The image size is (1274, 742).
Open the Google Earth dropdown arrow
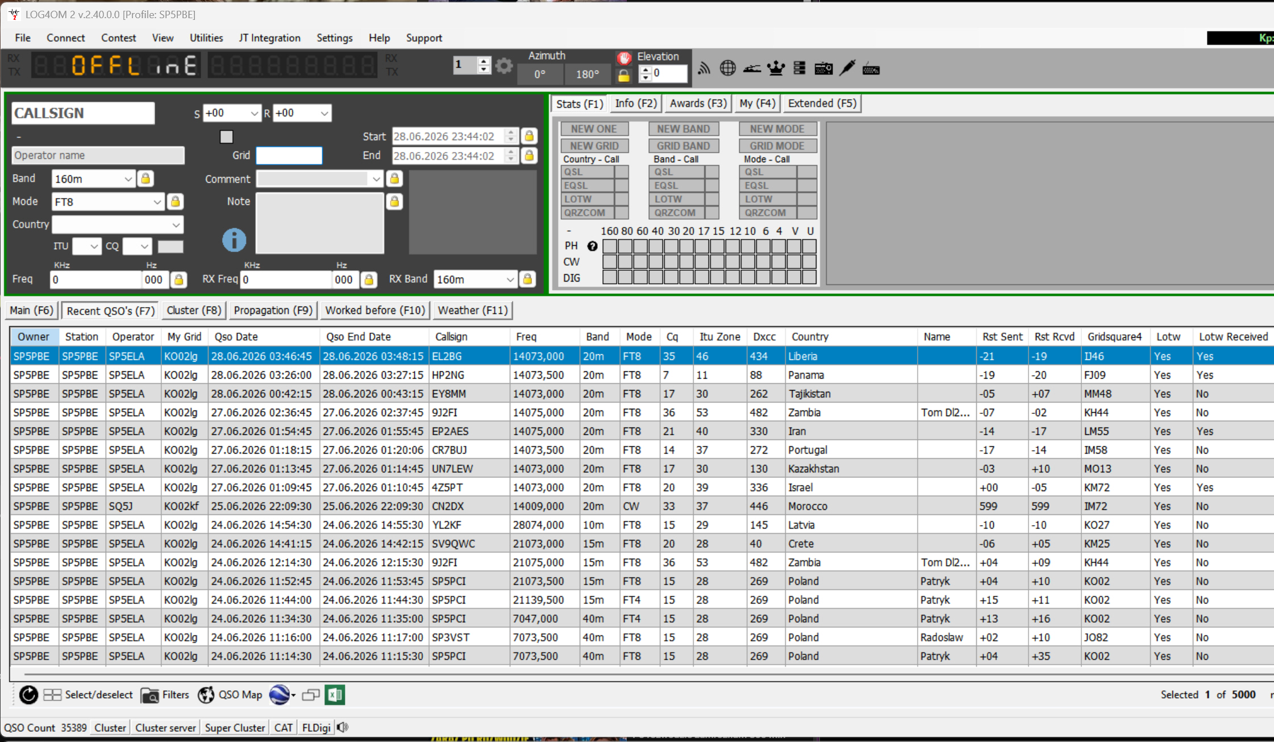click(293, 695)
